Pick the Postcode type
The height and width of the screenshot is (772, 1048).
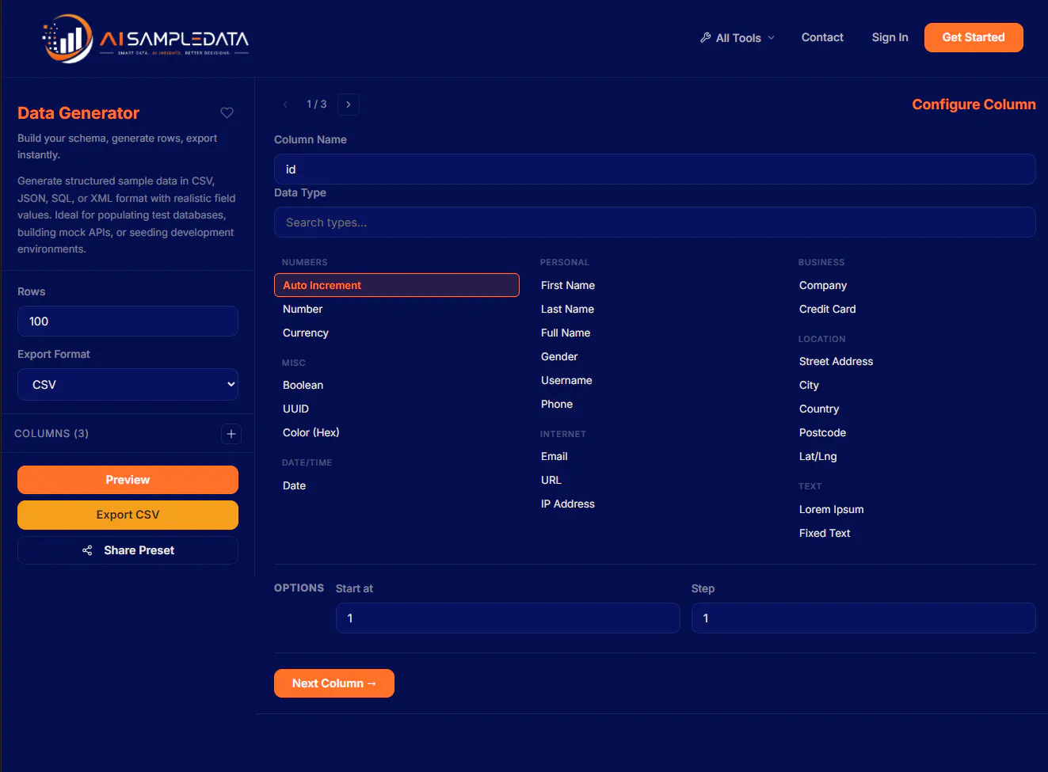point(822,433)
